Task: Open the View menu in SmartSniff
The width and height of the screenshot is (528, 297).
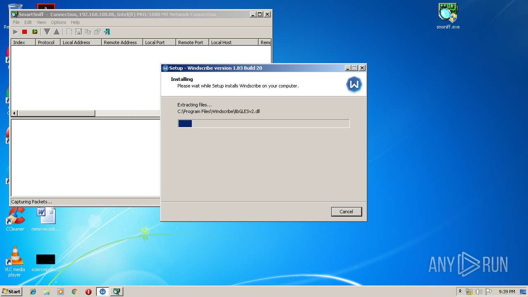Action: pos(41,22)
